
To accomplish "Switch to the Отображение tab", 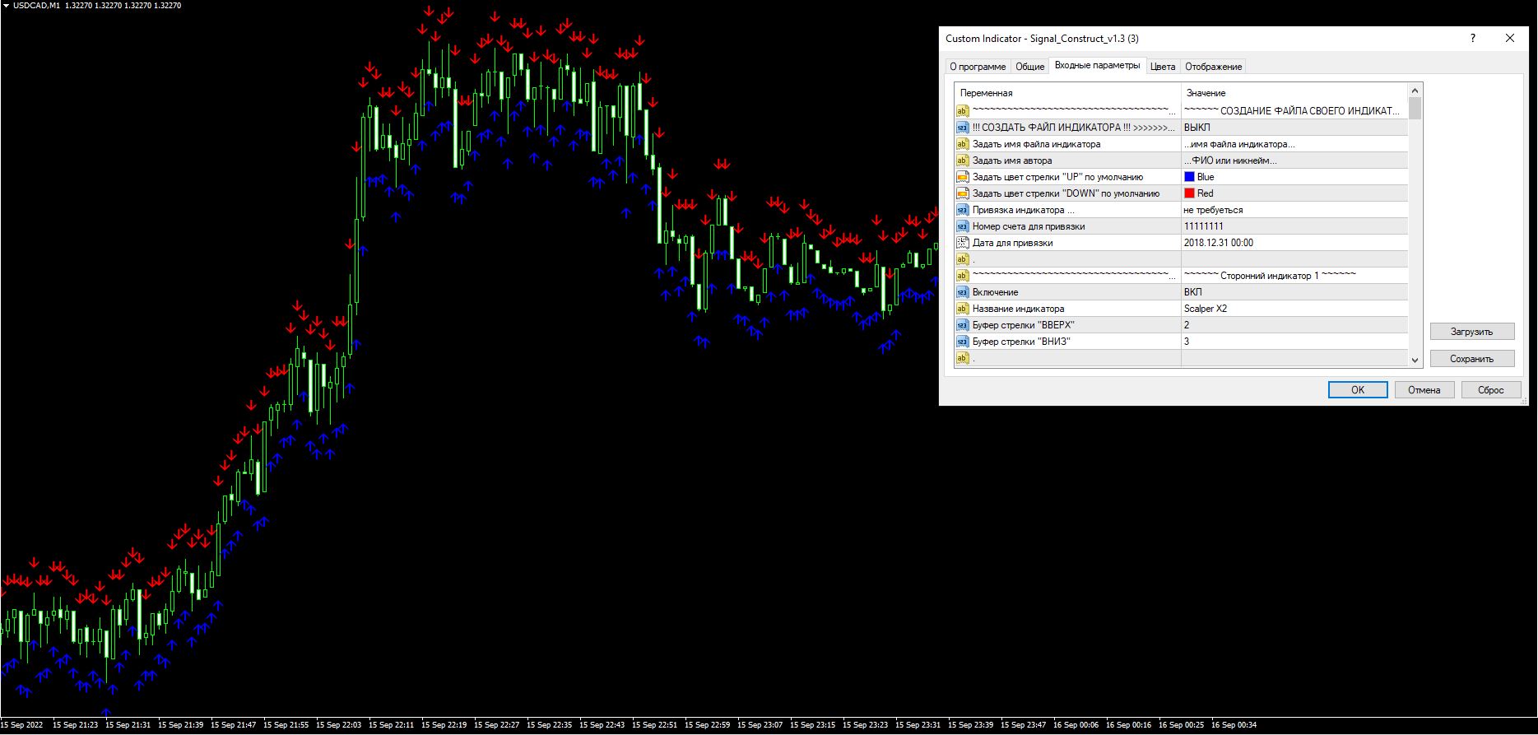I will point(1213,67).
